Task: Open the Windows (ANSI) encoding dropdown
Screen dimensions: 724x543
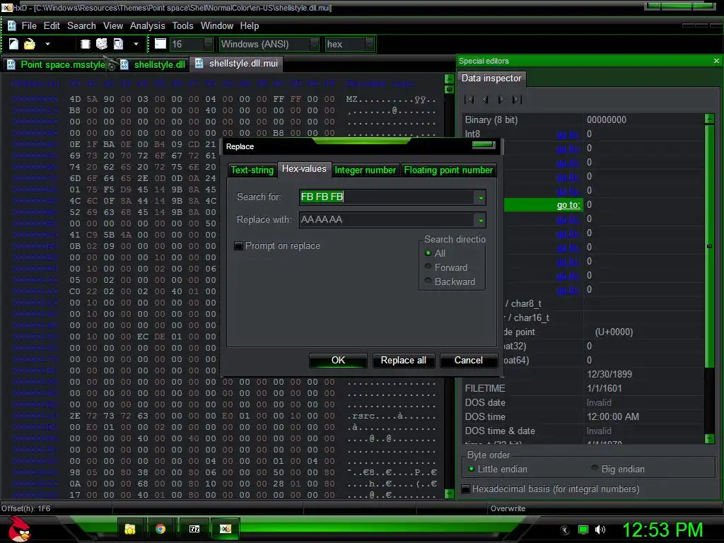Action: click(315, 44)
